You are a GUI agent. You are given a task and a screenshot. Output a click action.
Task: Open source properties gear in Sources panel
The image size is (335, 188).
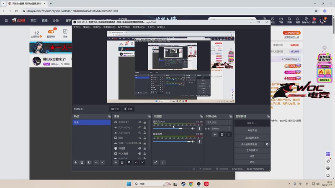(x=129, y=162)
